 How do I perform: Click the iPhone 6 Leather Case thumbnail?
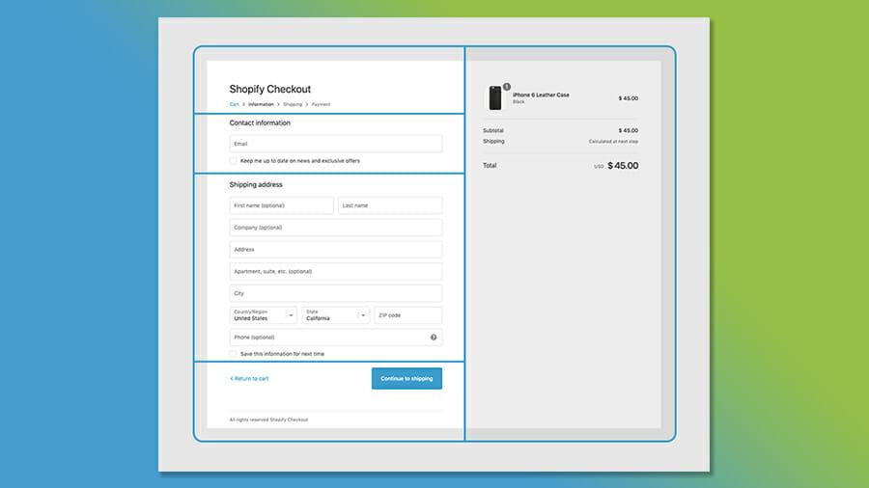click(495, 98)
